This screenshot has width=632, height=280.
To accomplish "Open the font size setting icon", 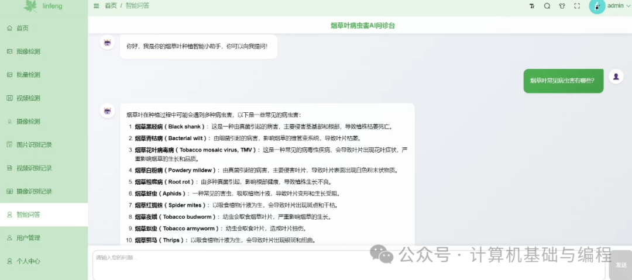I will [532, 6].
